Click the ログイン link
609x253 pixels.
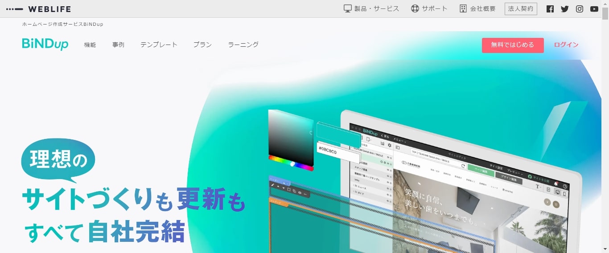click(x=566, y=45)
